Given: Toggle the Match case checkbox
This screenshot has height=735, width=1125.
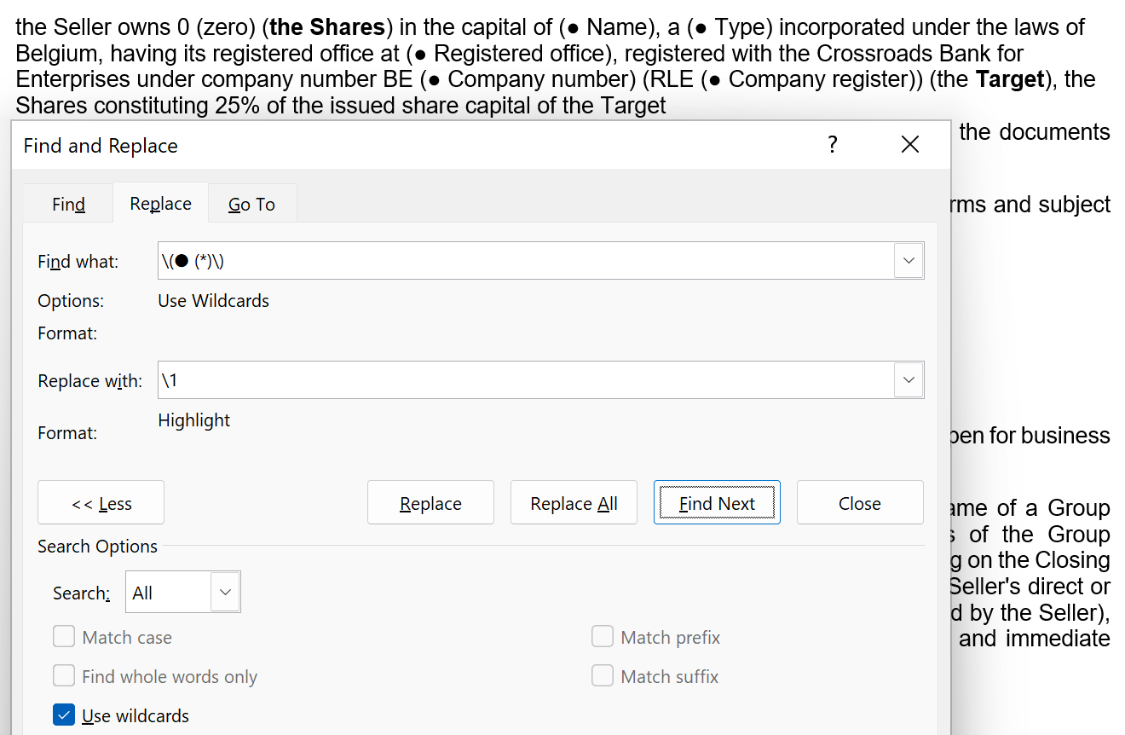Looking at the screenshot, I should pyautogui.click(x=64, y=637).
